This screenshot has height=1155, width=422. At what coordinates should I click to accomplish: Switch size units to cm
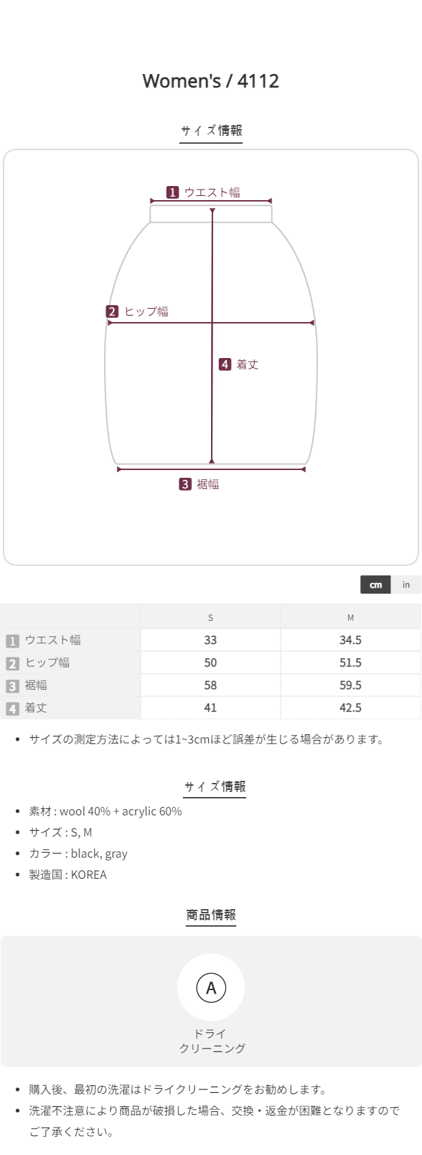(376, 585)
